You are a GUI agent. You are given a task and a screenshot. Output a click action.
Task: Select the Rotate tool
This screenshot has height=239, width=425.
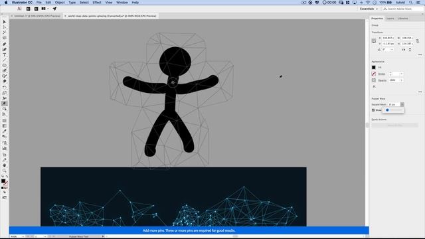pos(5,87)
